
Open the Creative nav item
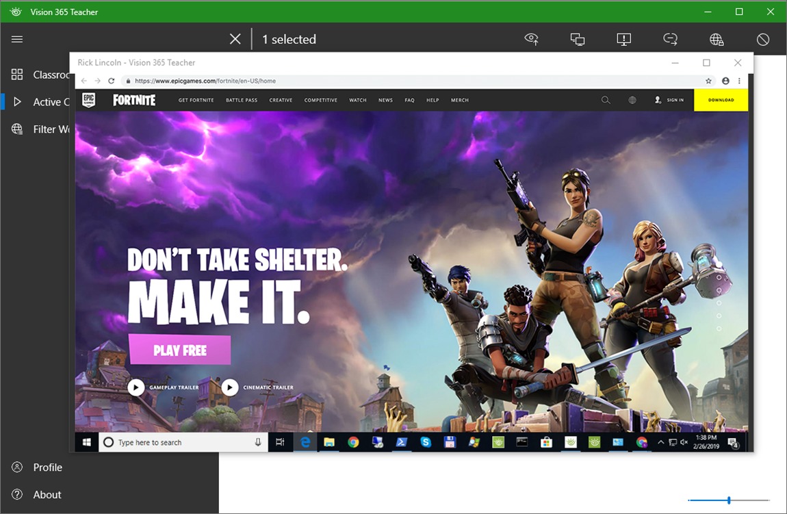pyautogui.click(x=281, y=101)
